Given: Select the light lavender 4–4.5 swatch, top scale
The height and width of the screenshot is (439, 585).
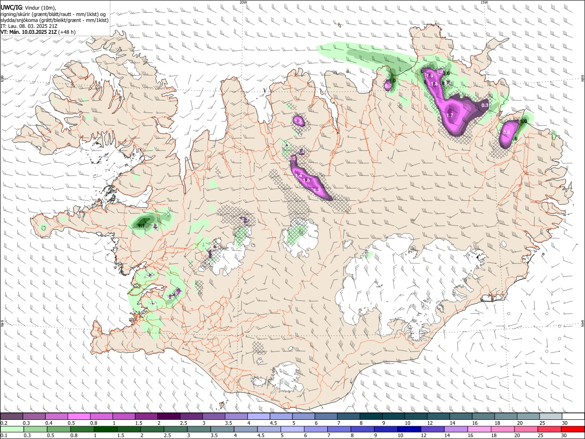Looking at the screenshot, I should pos(258,417).
